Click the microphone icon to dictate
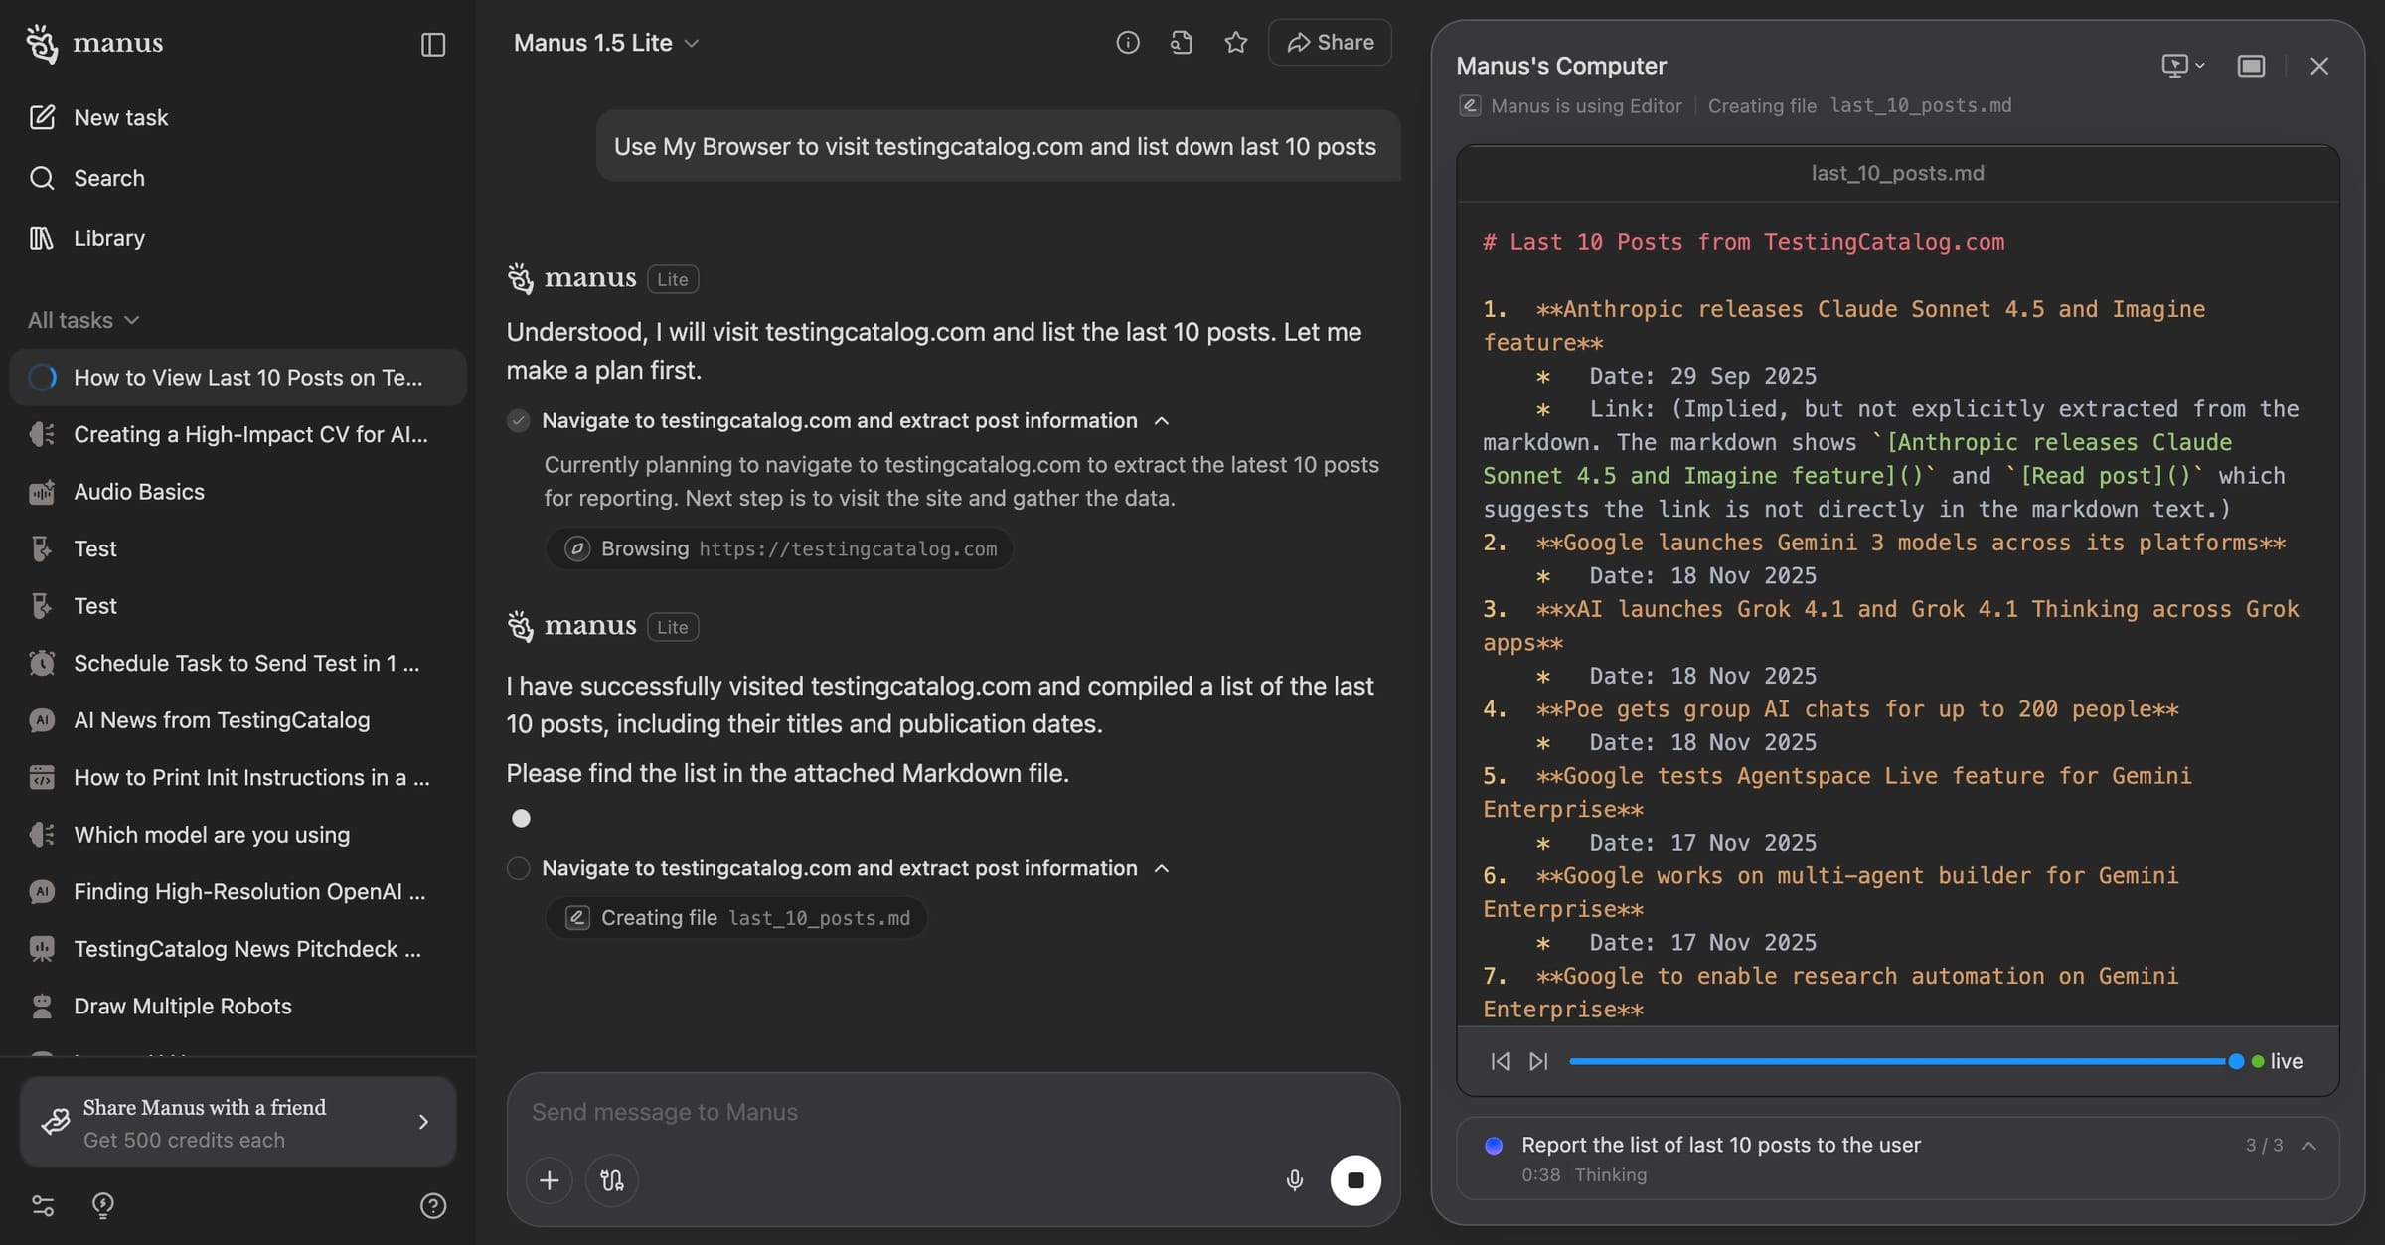This screenshot has height=1245, width=2385. pyautogui.click(x=1294, y=1180)
